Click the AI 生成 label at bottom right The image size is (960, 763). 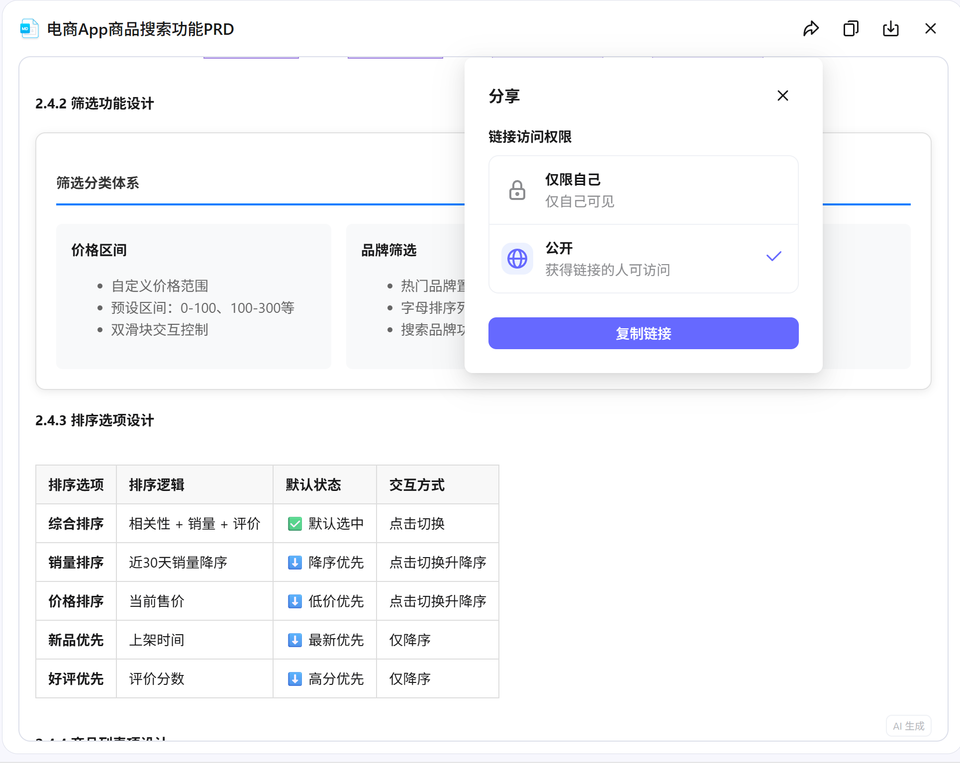click(x=908, y=726)
